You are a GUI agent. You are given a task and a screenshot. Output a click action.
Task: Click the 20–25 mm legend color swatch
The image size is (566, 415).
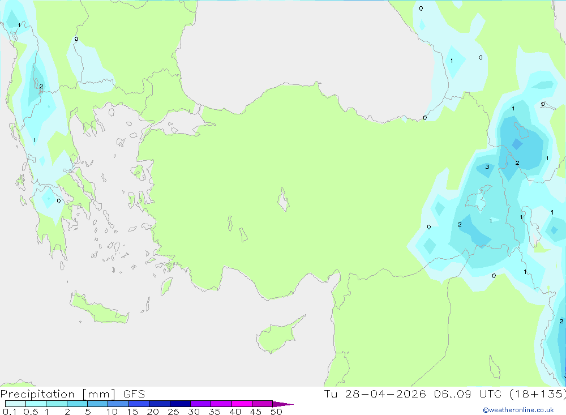[160, 404]
